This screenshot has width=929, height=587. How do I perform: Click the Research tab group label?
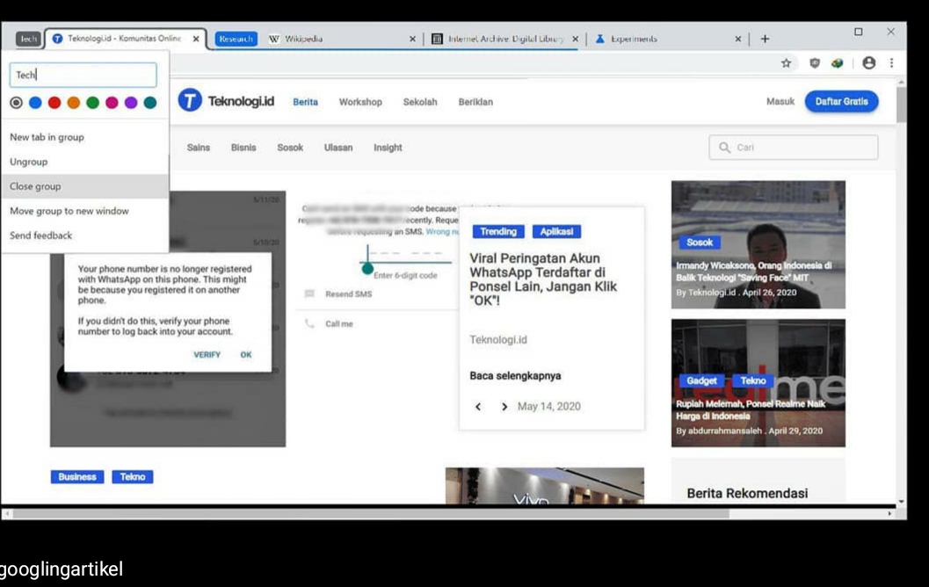click(236, 39)
